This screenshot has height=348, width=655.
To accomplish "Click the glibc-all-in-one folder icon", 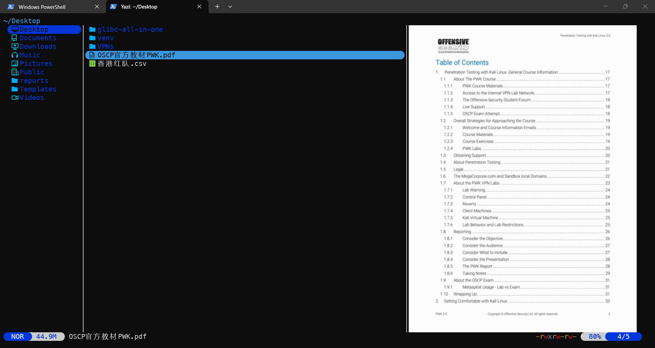I will point(92,29).
